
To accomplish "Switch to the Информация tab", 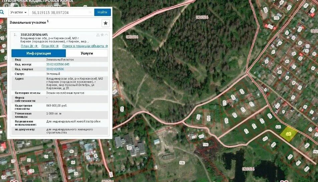I will click(x=38, y=53).
